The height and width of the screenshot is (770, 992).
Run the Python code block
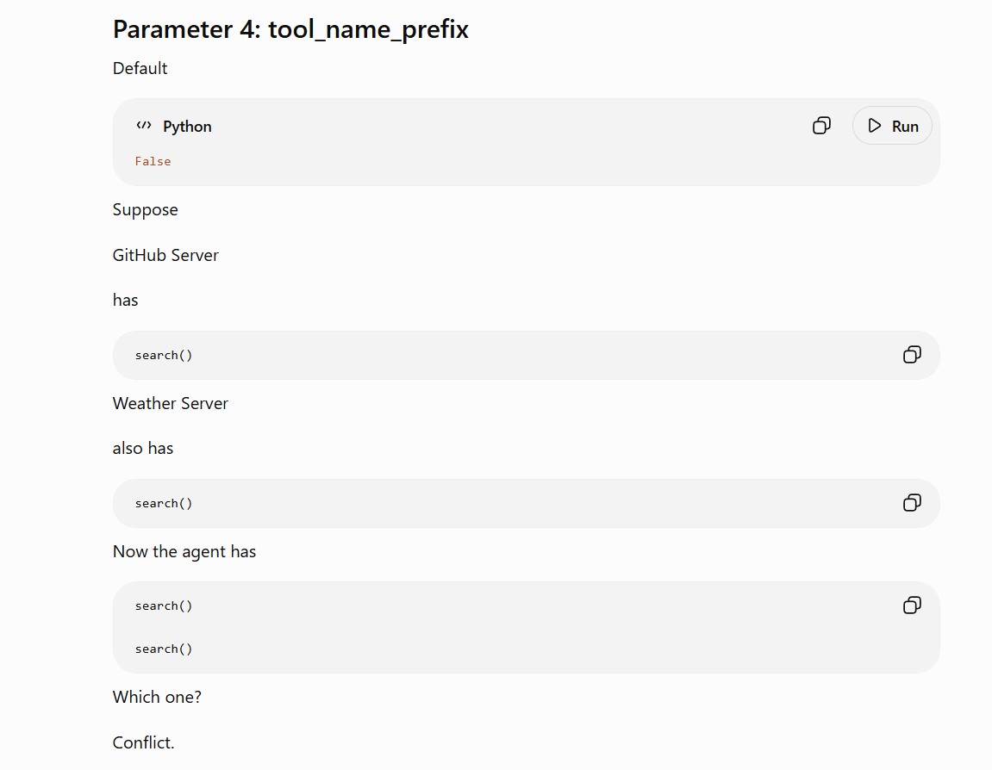click(x=892, y=126)
